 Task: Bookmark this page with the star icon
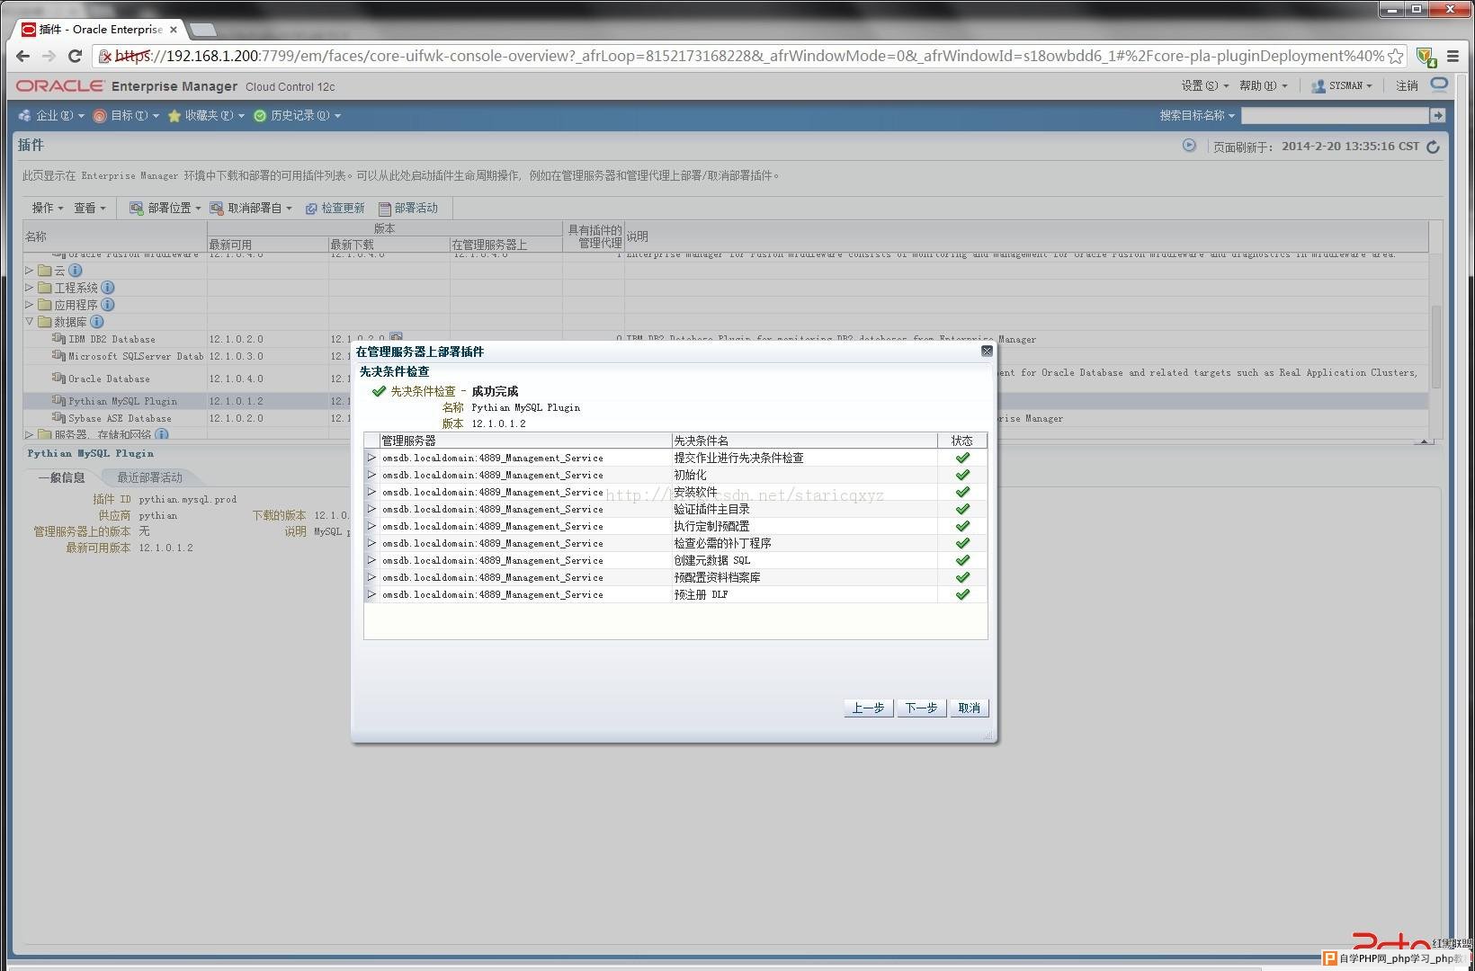pos(1395,56)
